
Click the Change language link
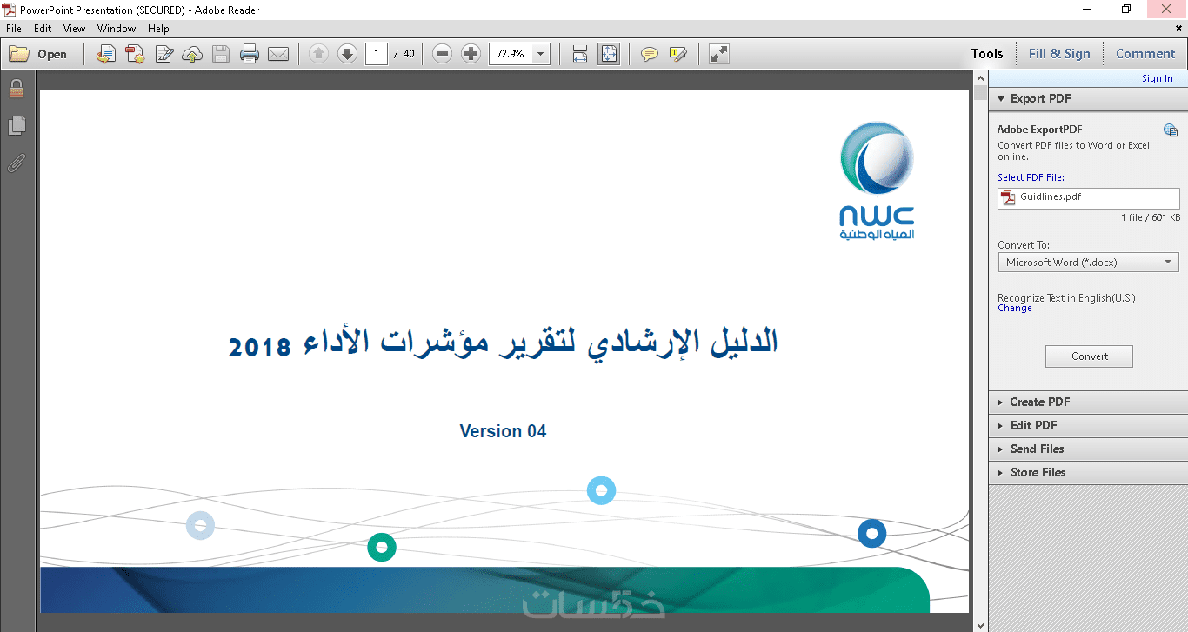coord(1015,309)
